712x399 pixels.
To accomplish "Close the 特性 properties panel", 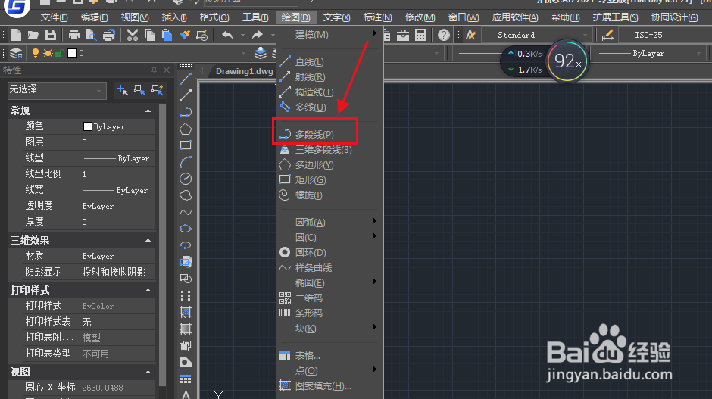I will tap(167, 70).
